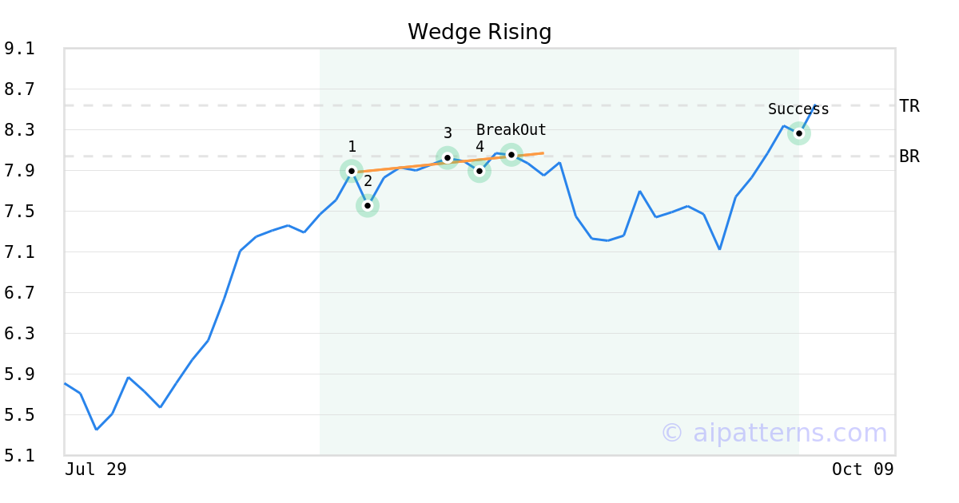Select the Oct 09 end date label
The width and height of the screenshot is (959, 503).
click(x=862, y=469)
